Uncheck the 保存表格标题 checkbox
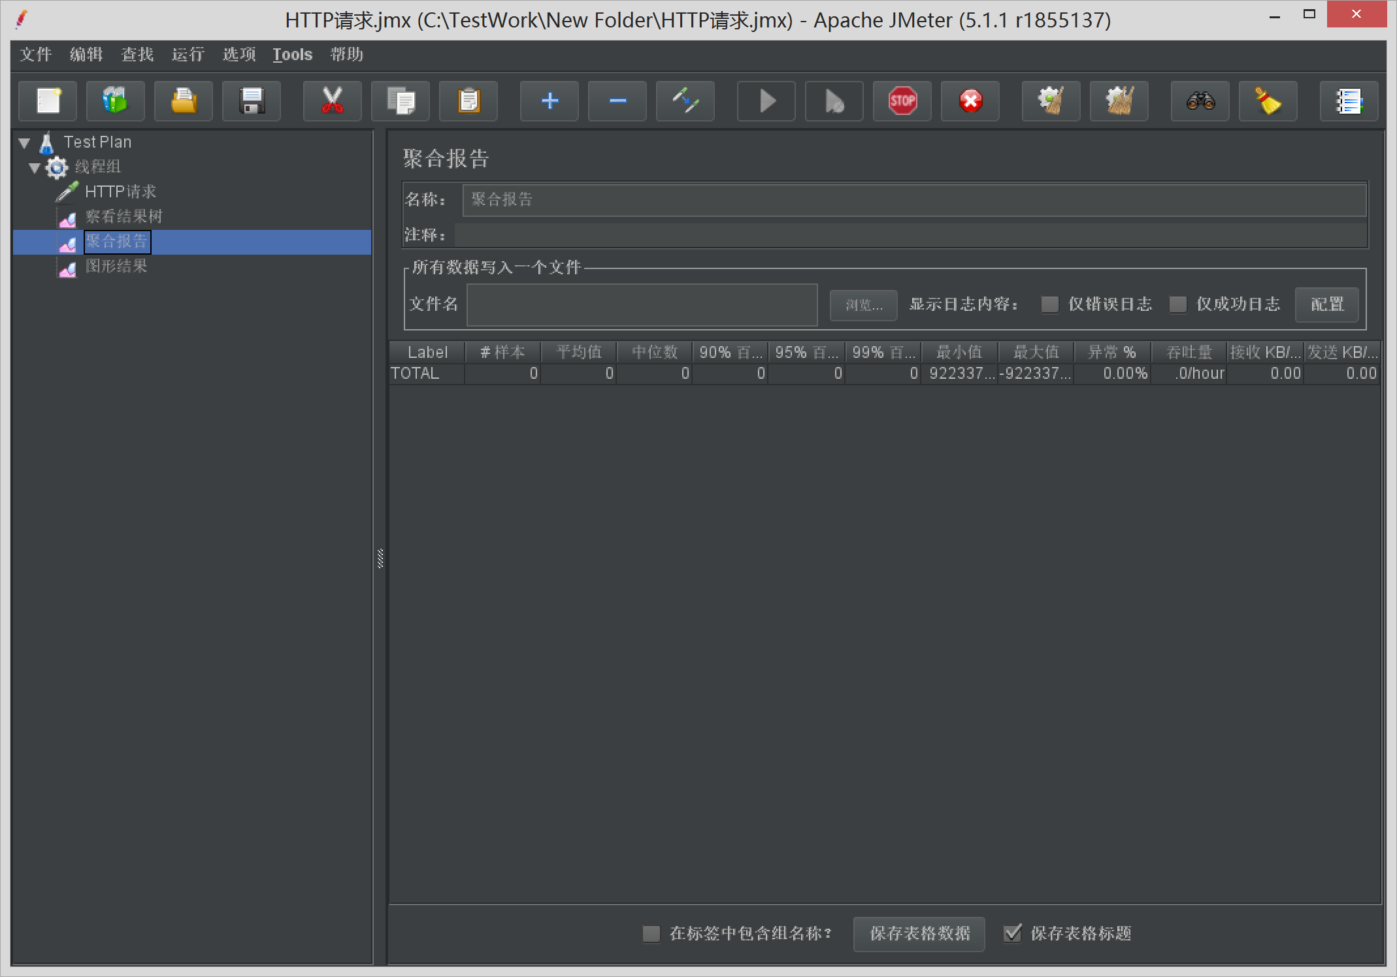Viewport: 1397px width, 977px height. (1011, 934)
